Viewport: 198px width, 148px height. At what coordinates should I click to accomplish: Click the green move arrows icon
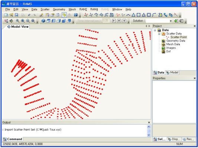(12, 21)
